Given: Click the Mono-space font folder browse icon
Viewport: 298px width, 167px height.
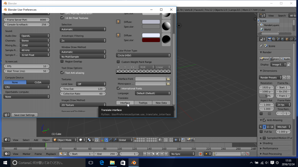Looking at the screenshot, I should (168, 84).
